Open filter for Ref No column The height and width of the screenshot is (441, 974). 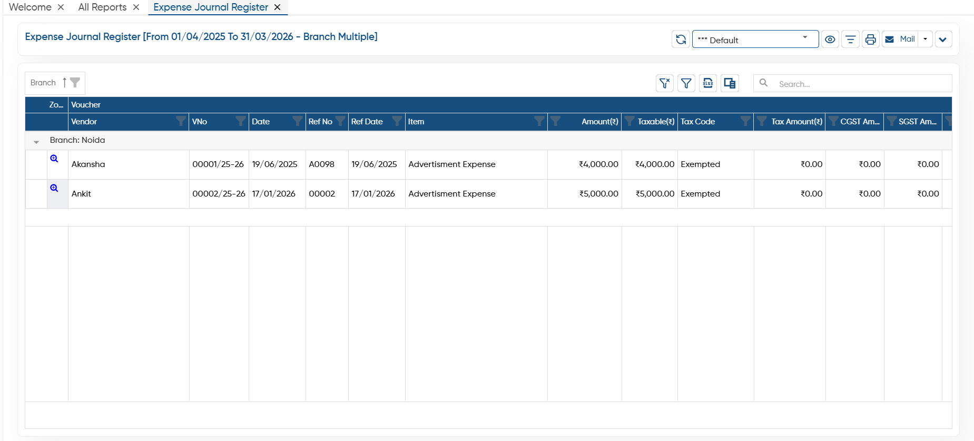pos(340,122)
